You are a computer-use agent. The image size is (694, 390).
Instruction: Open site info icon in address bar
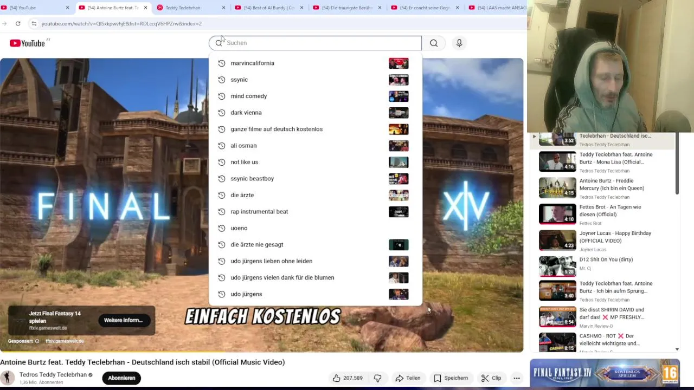click(x=34, y=23)
